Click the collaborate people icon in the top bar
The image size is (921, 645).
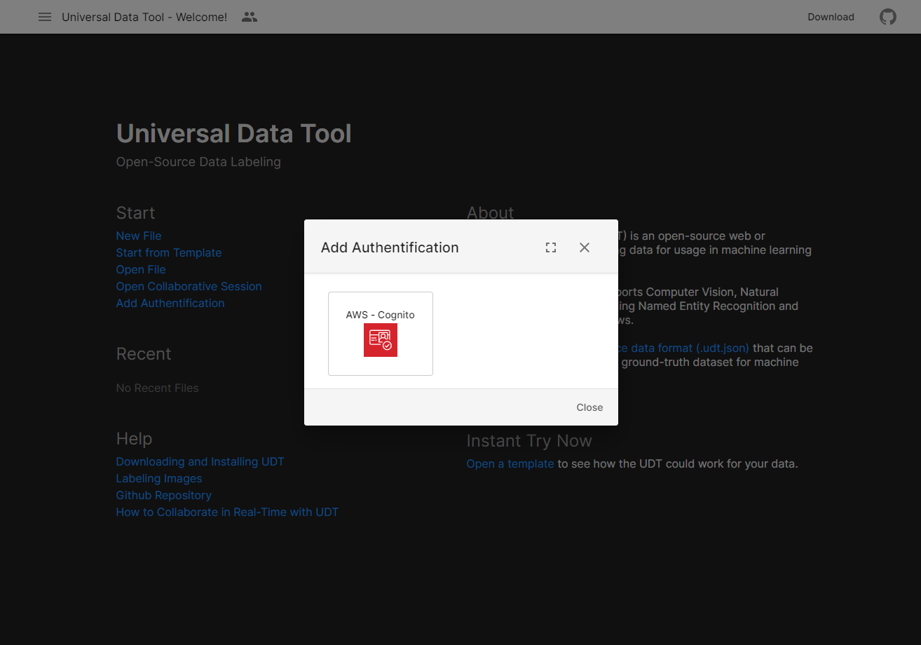[x=249, y=16]
